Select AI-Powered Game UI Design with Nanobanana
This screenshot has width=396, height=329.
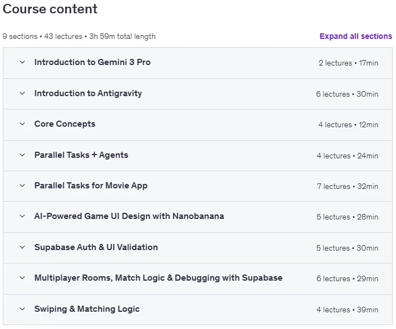coord(129,216)
